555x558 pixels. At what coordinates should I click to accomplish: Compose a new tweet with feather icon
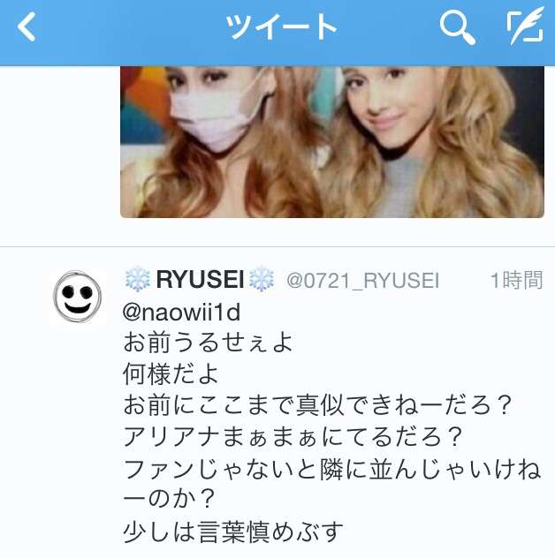click(x=526, y=26)
